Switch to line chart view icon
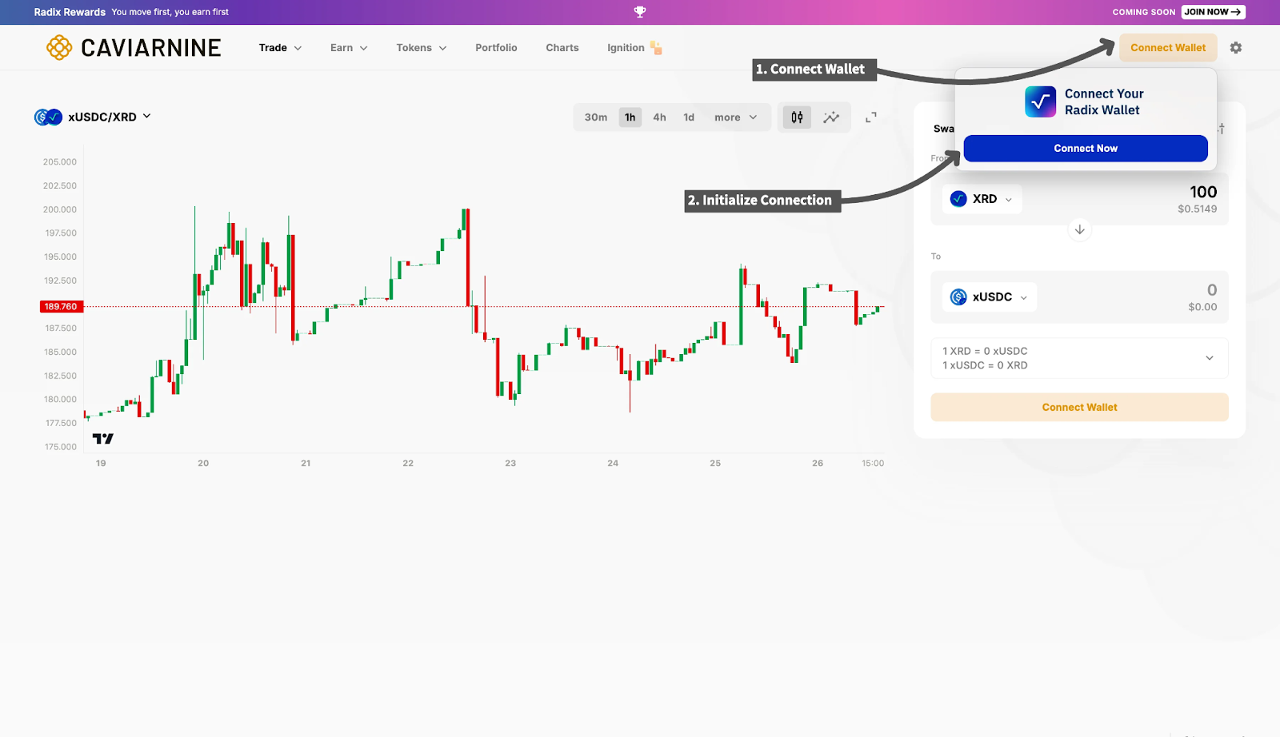Viewport: 1280px width, 737px height. click(831, 118)
